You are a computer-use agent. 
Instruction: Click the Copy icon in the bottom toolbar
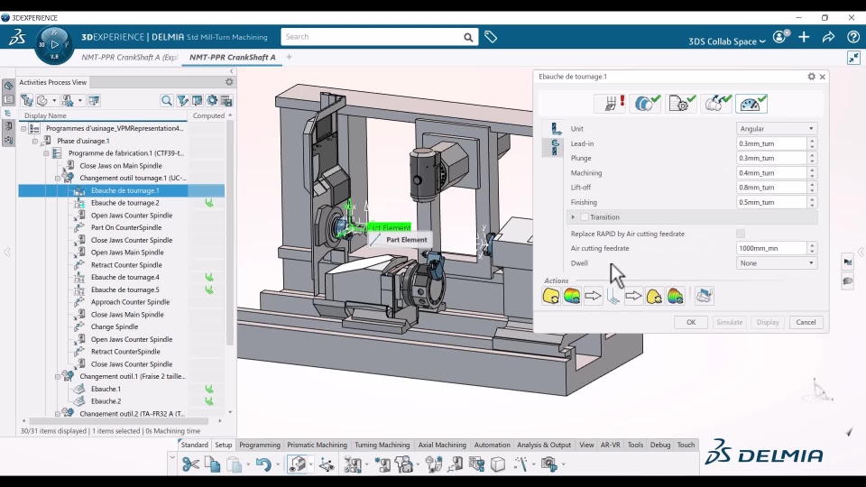click(x=213, y=464)
